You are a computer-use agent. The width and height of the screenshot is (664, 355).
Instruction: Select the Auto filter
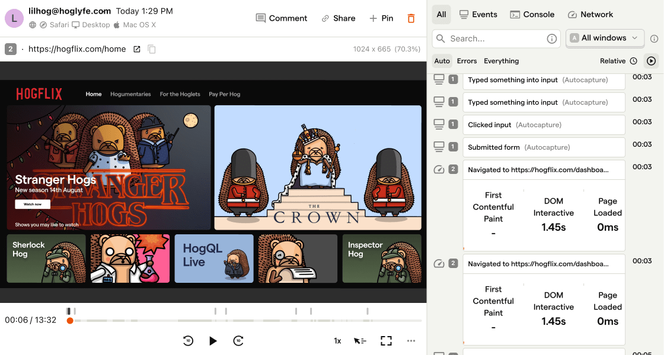[x=442, y=61]
